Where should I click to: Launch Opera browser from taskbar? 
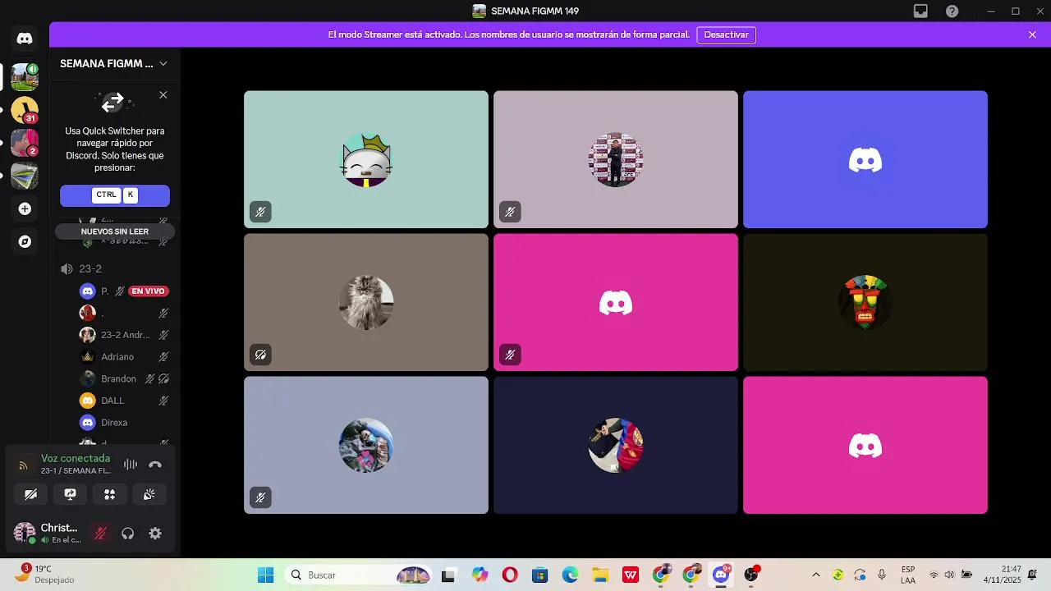[x=510, y=575]
